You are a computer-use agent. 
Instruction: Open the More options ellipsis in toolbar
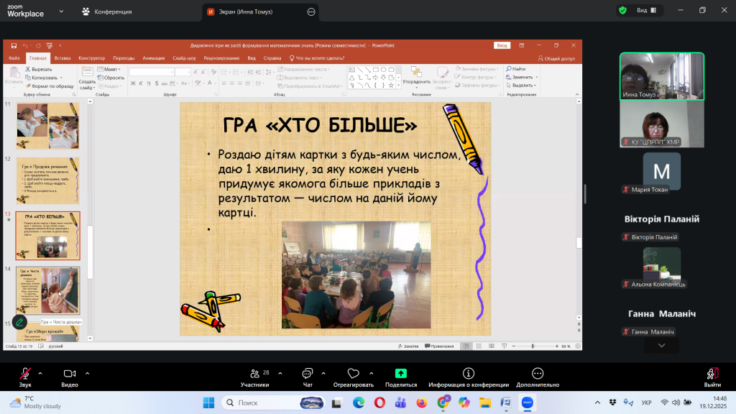tap(538, 374)
